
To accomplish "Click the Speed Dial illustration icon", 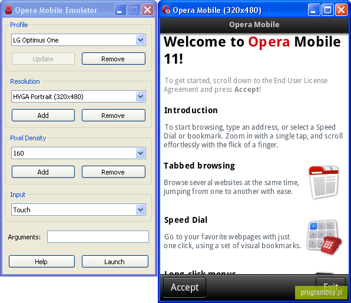I will [324, 238].
